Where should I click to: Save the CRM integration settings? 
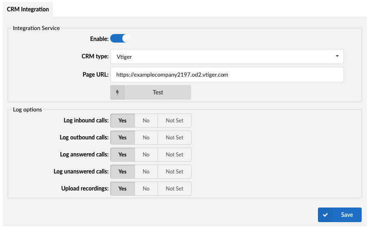pyautogui.click(x=339, y=215)
